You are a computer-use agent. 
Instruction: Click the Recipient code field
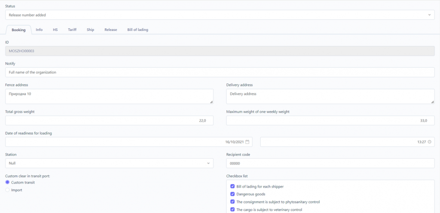point(330,163)
